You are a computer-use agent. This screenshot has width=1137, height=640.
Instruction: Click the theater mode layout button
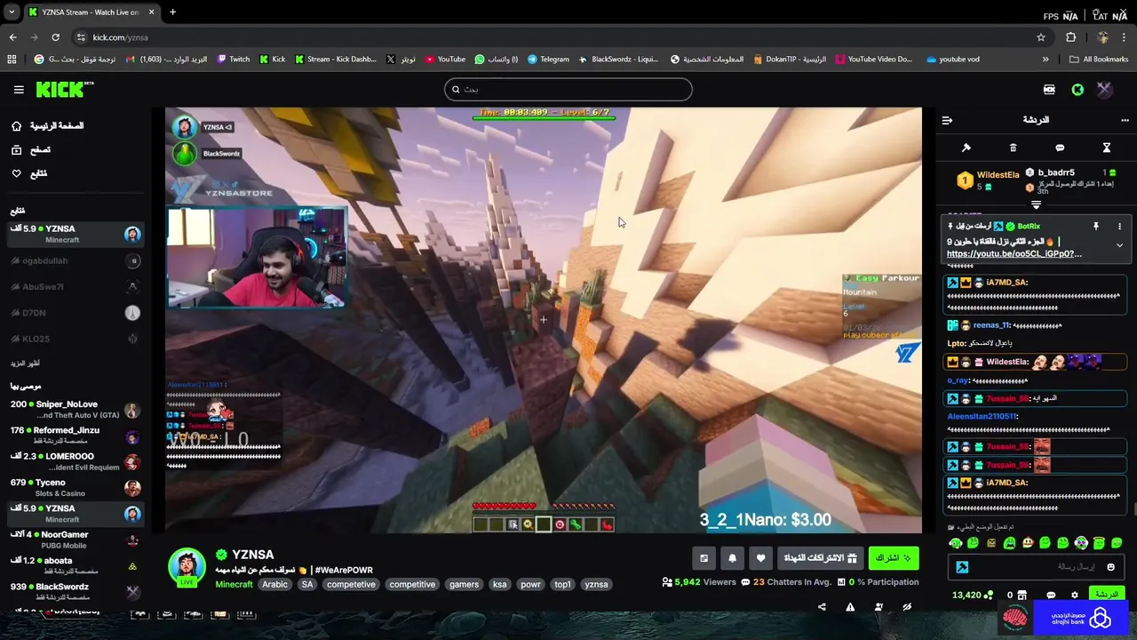[704, 558]
